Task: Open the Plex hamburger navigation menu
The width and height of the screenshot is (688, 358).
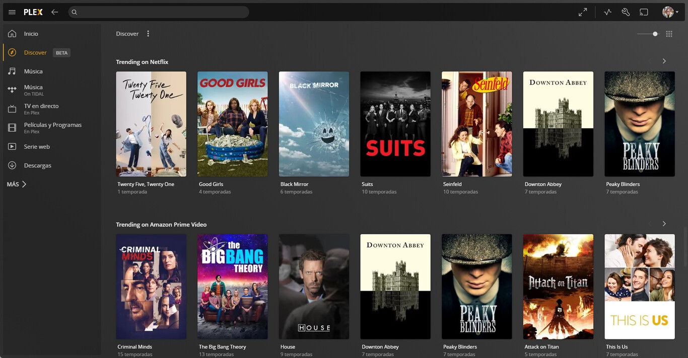Action: [x=12, y=12]
